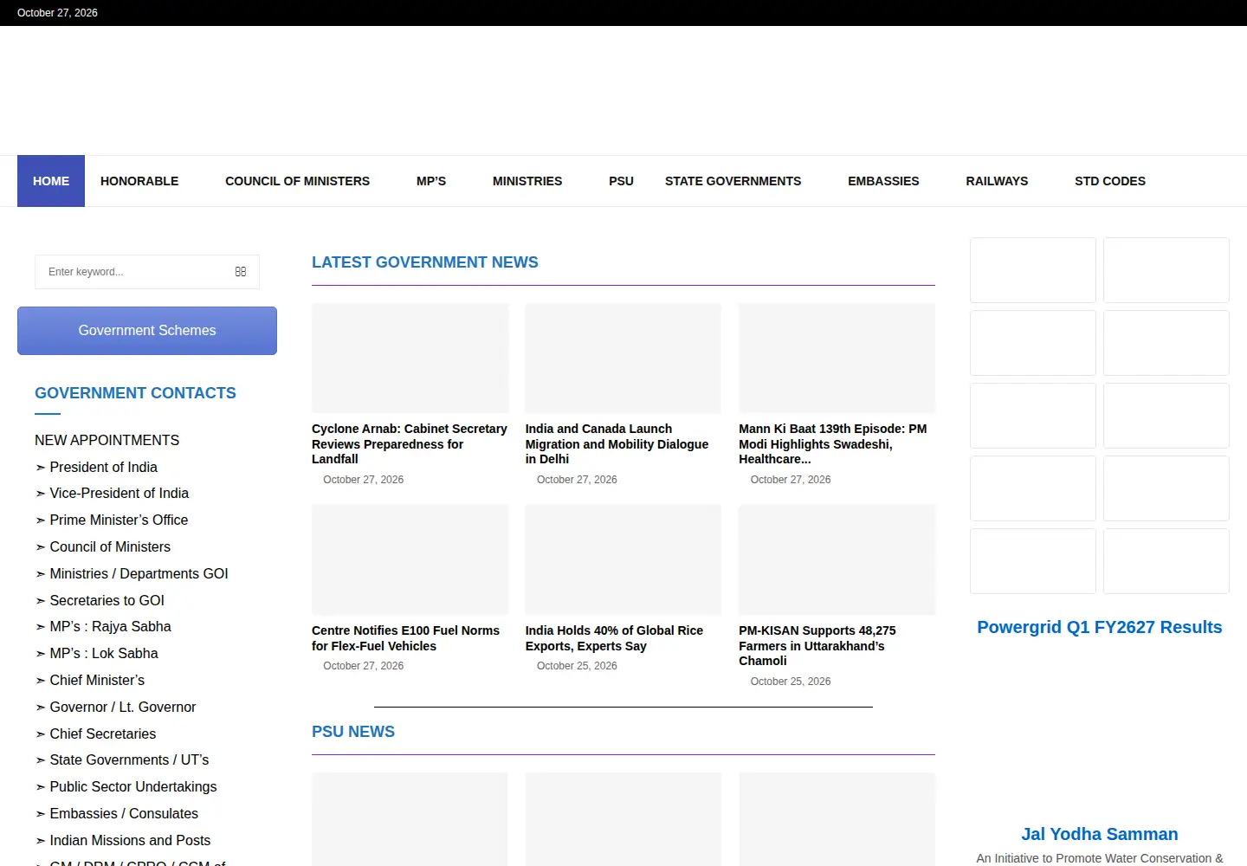
Task: Go to STD CODES in the navigation
Action: [x=1110, y=181]
